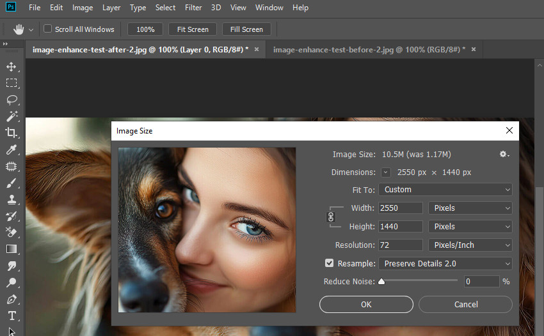Toggle the constrain proportions link icon
The width and height of the screenshot is (544, 336).
coord(331,217)
